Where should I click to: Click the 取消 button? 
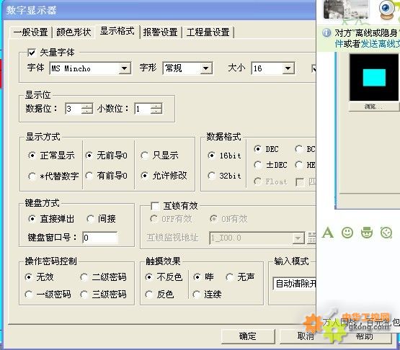point(306,336)
